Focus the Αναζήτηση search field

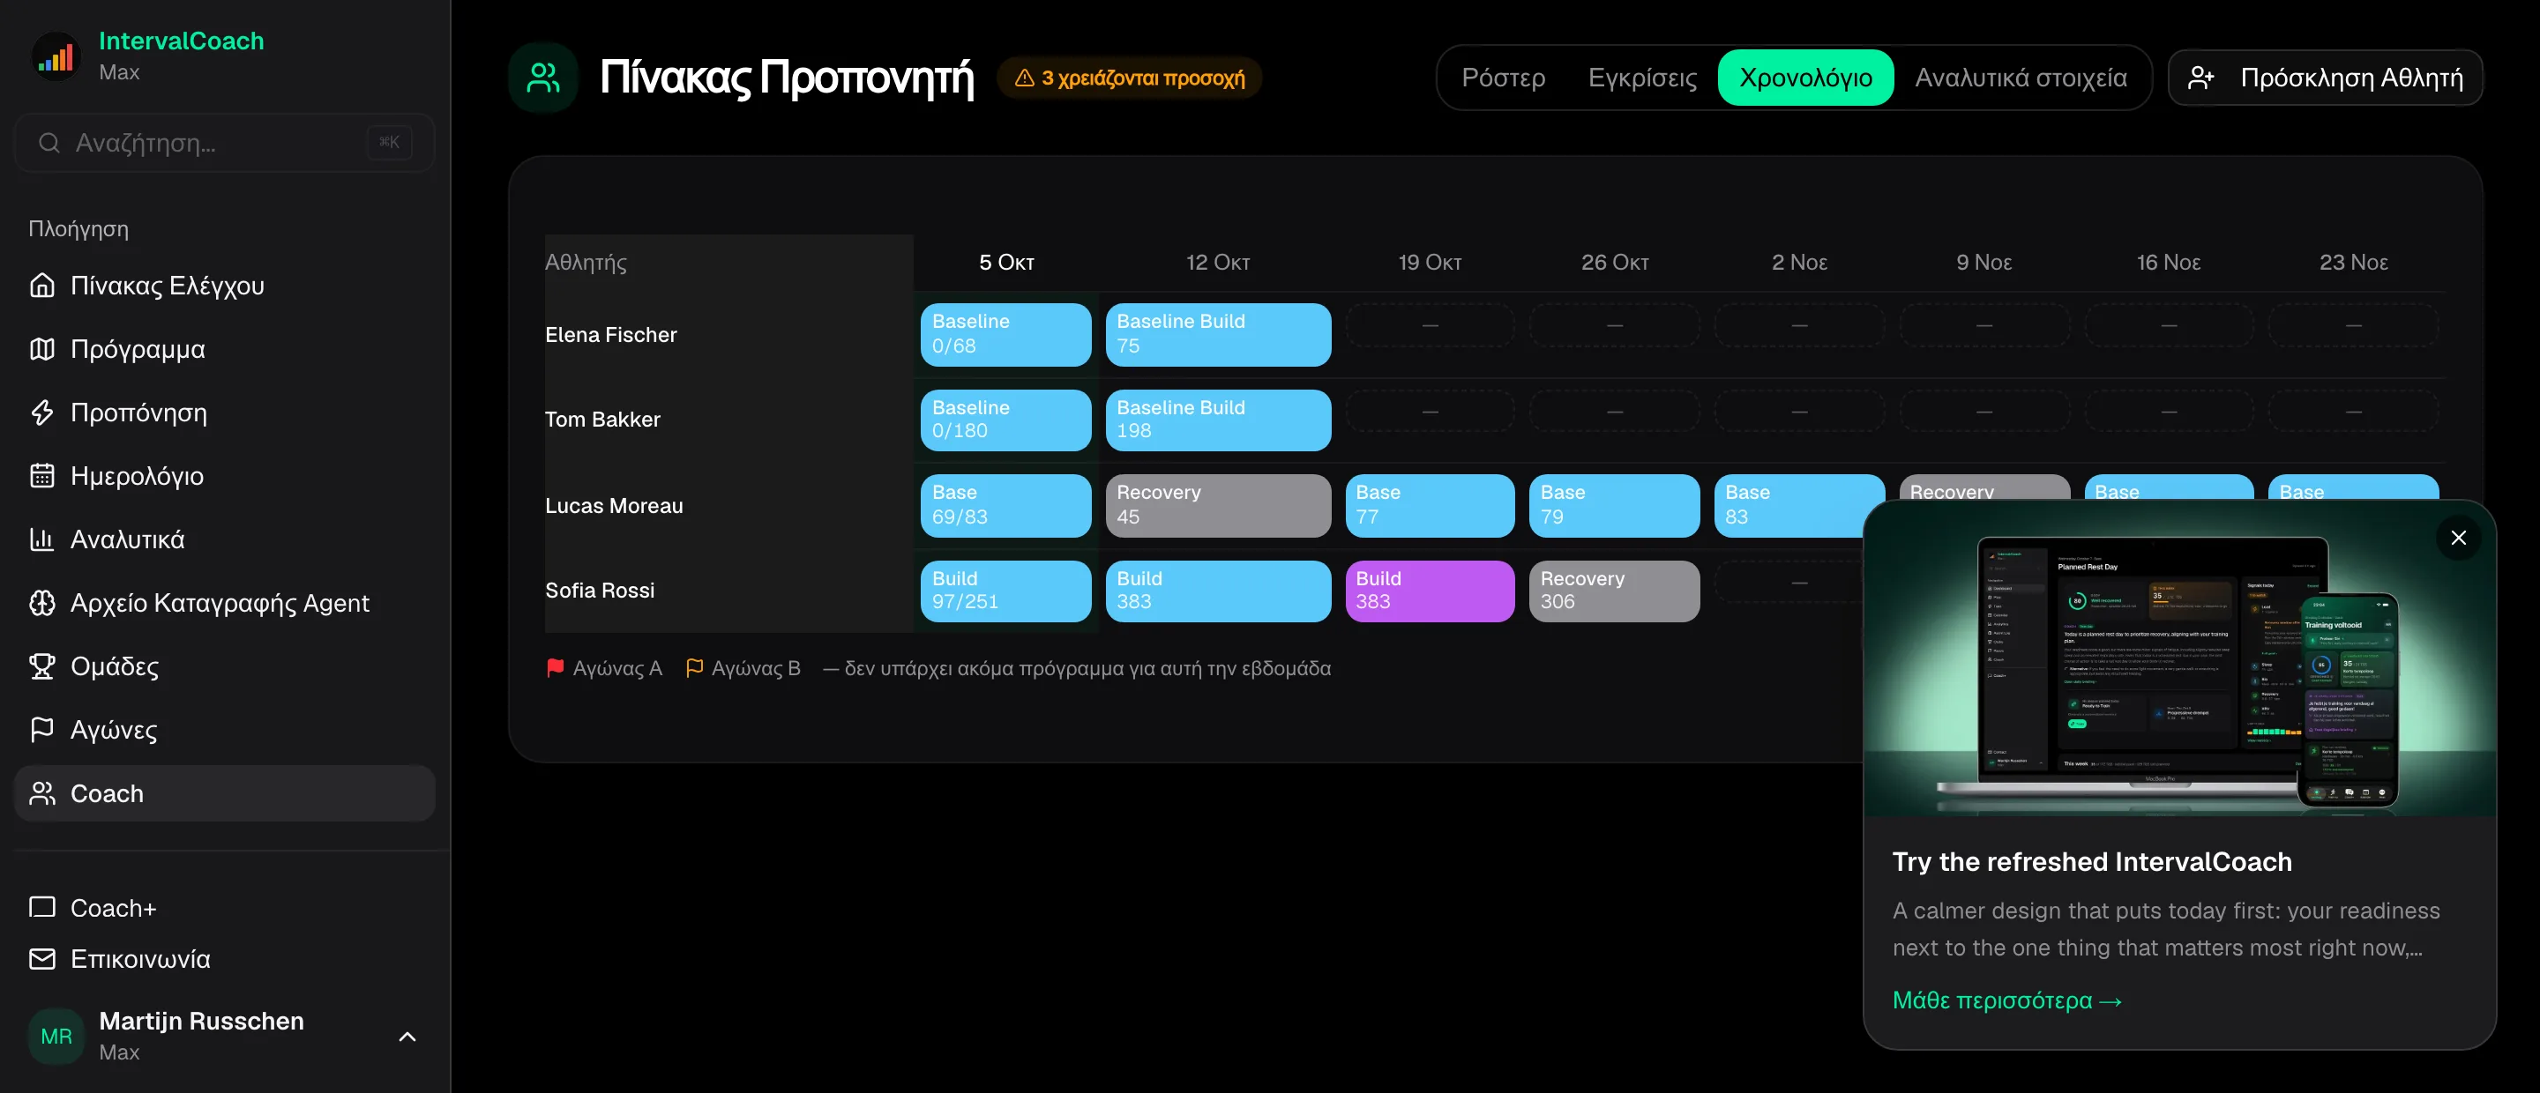click(224, 143)
